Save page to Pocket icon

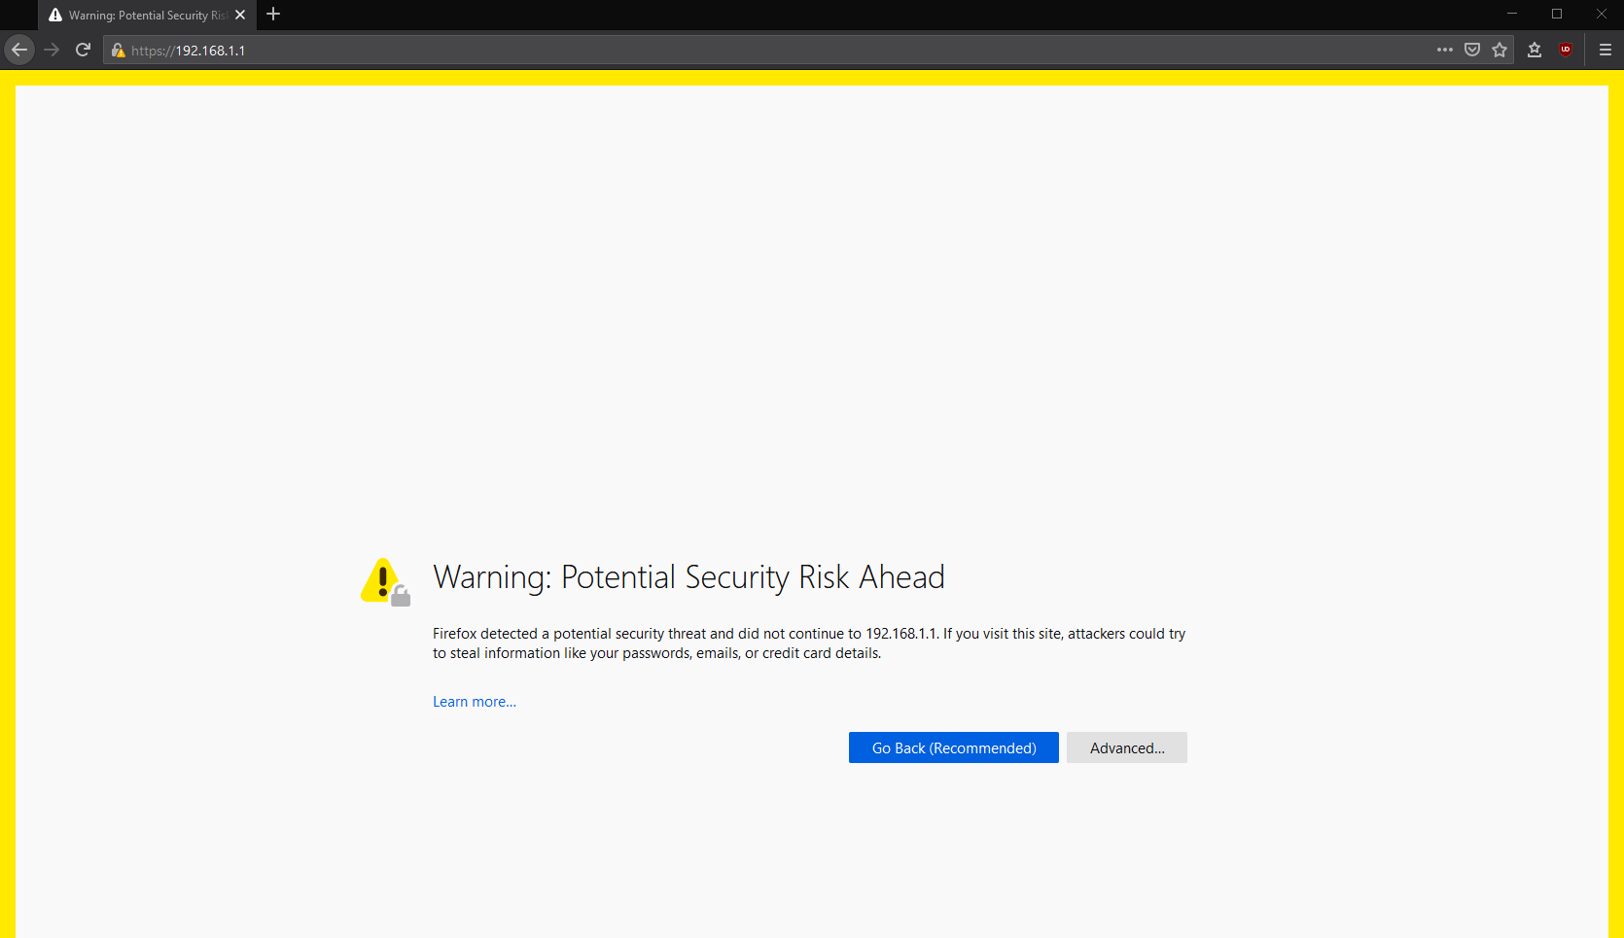point(1472,50)
